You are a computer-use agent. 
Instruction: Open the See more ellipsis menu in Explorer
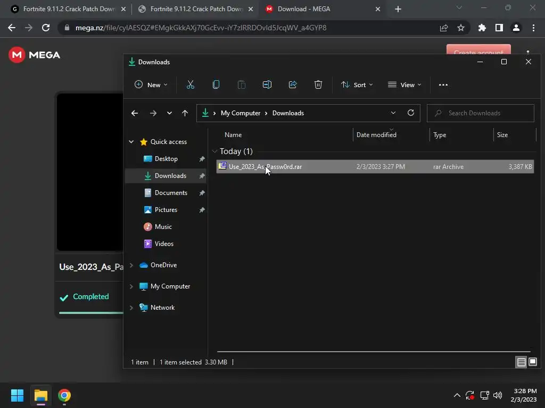[x=443, y=84]
